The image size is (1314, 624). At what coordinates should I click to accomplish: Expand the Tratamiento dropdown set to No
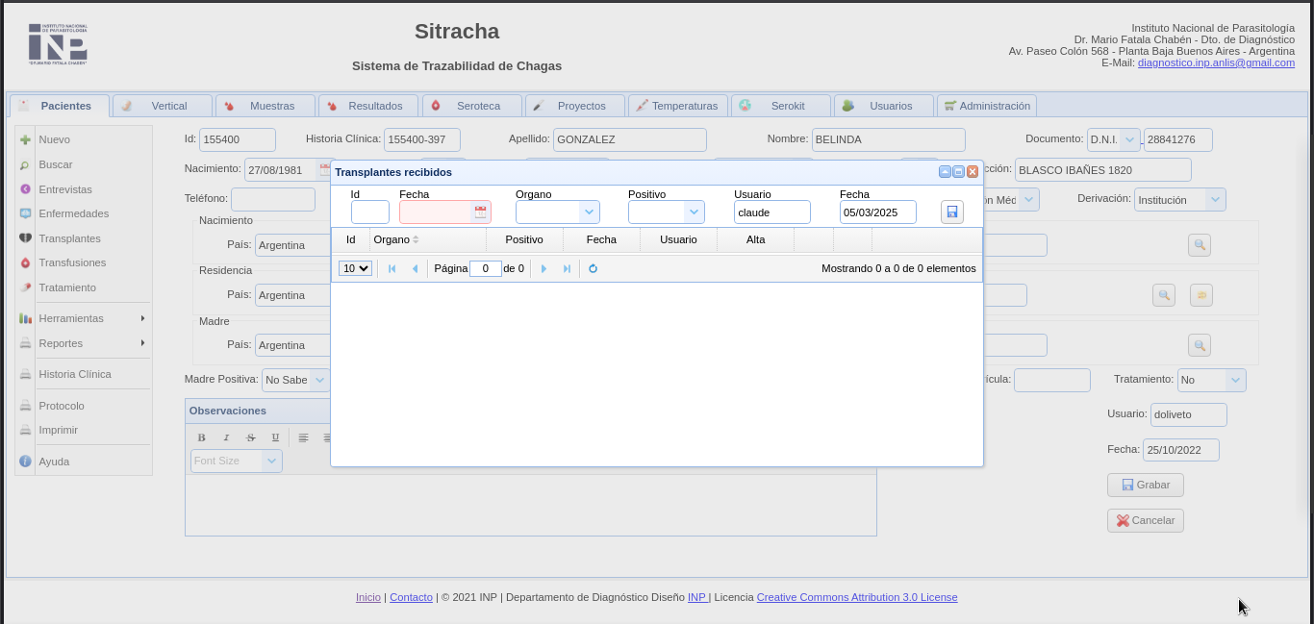click(x=1234, y=381)
